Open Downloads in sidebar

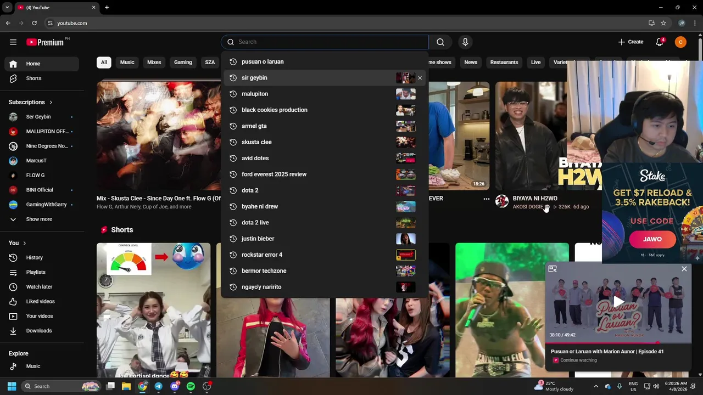[42, 331]
